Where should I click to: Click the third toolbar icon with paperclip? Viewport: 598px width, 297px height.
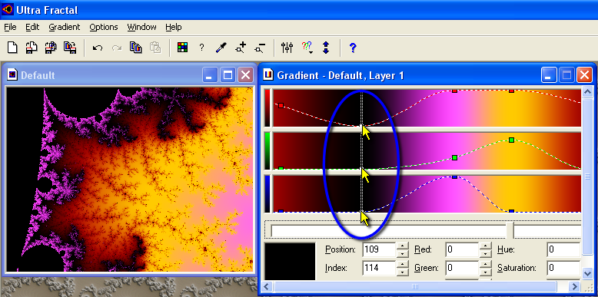50,48
